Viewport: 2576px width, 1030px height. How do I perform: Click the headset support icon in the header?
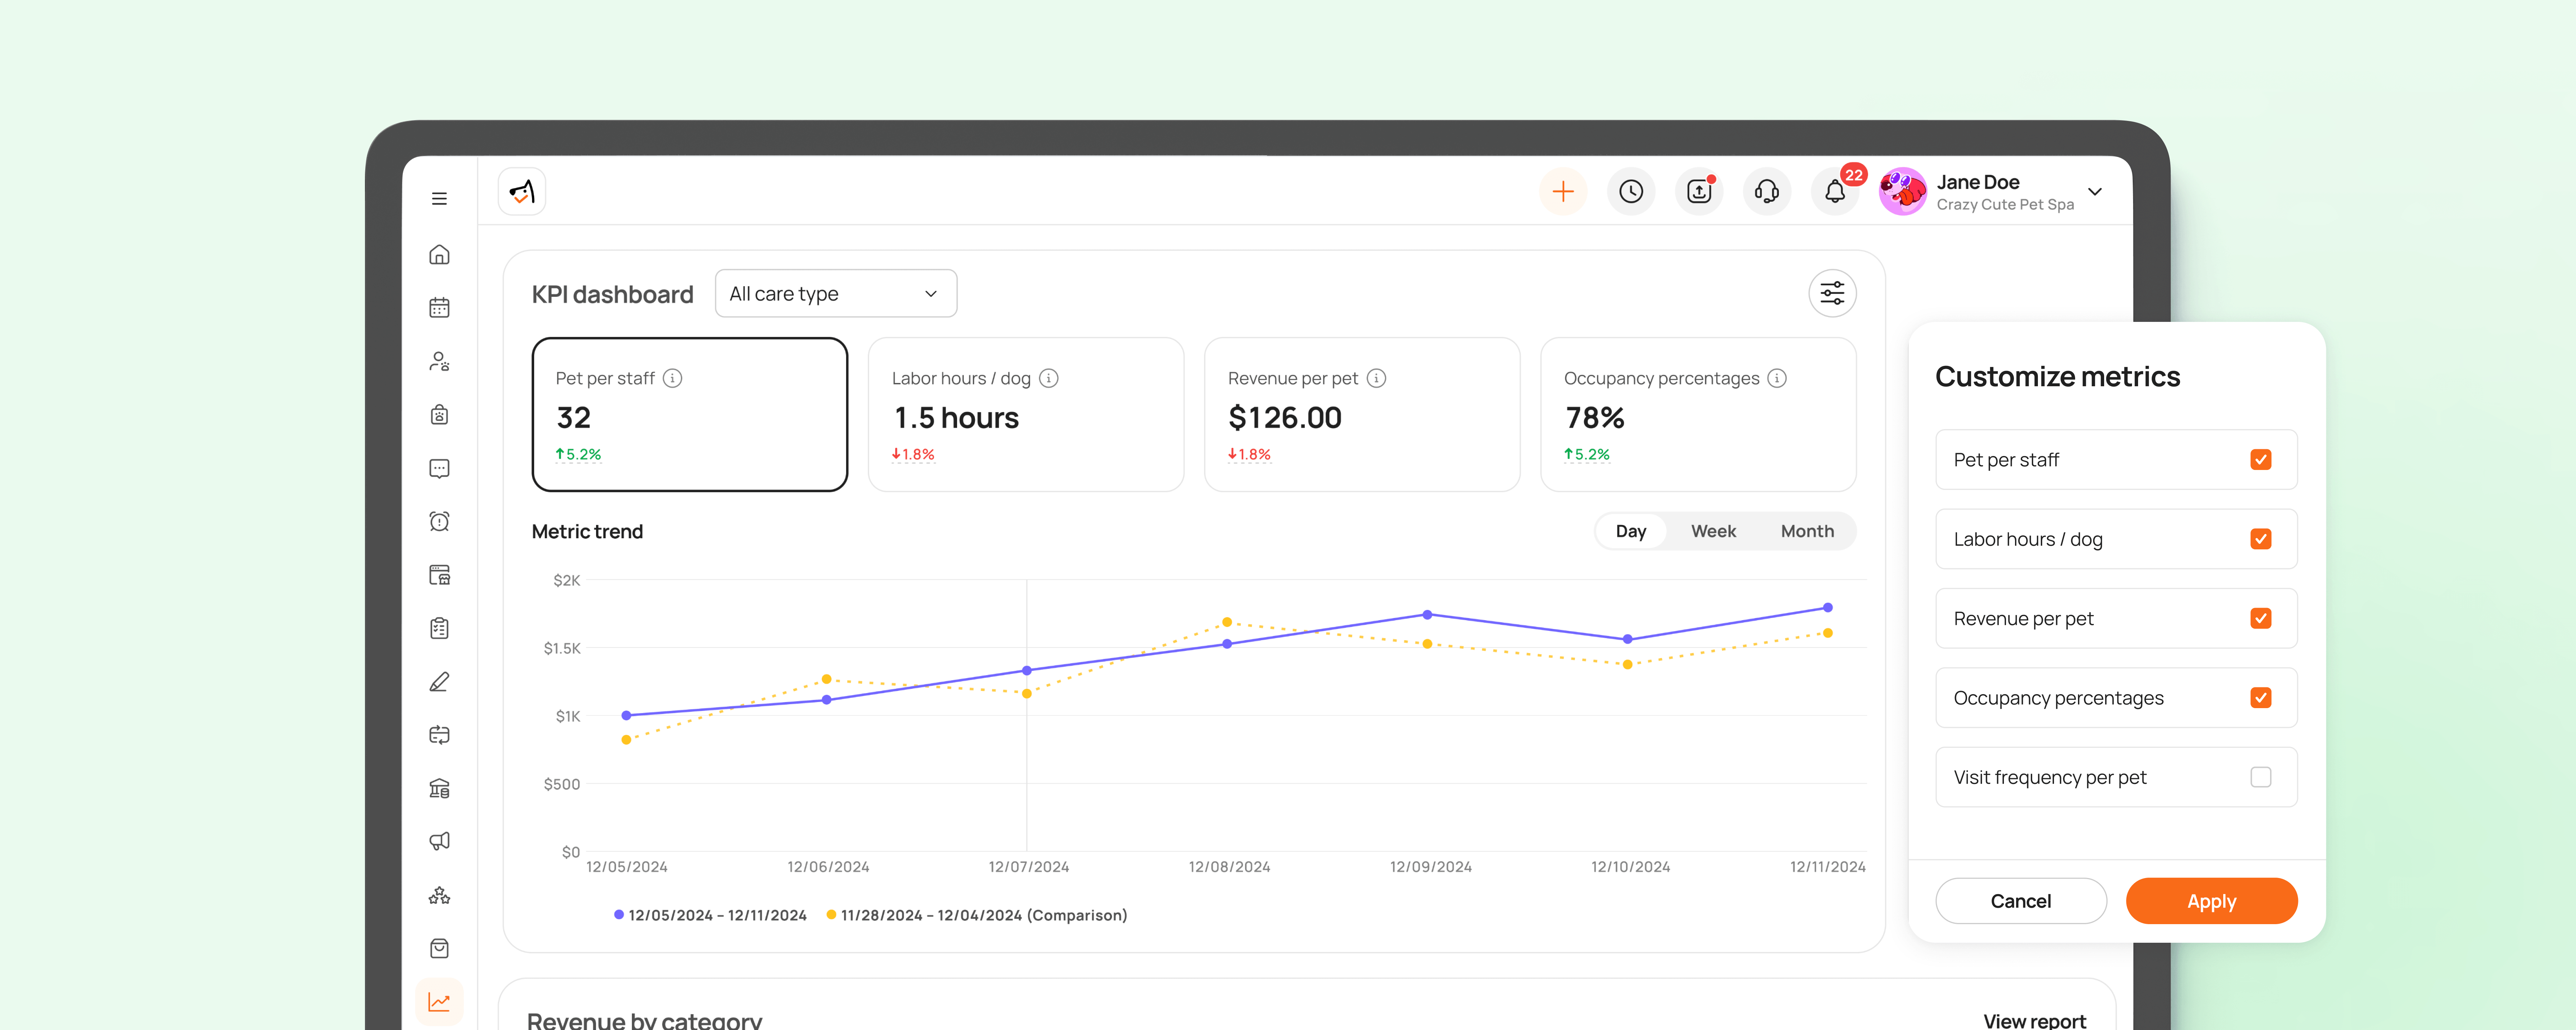point(1767,191)
